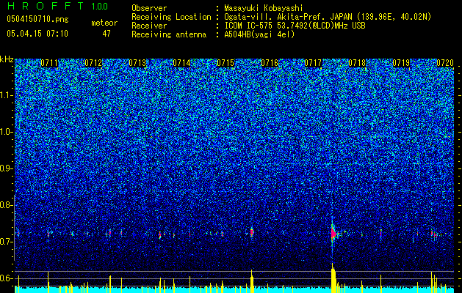Screen dimensions: 462x293
Task: Click the yellow power spike near 0716
Action: click(252, 281)
